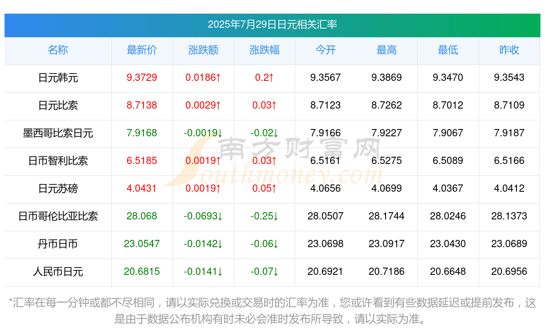Click change amount 0.0029↑

coord(203,105)
